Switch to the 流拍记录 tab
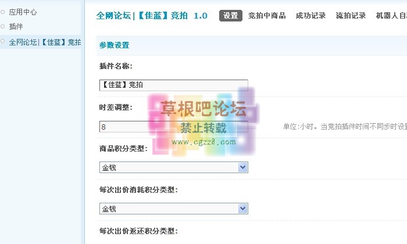This screenshot has width=407, height=244. pos(351,16)
